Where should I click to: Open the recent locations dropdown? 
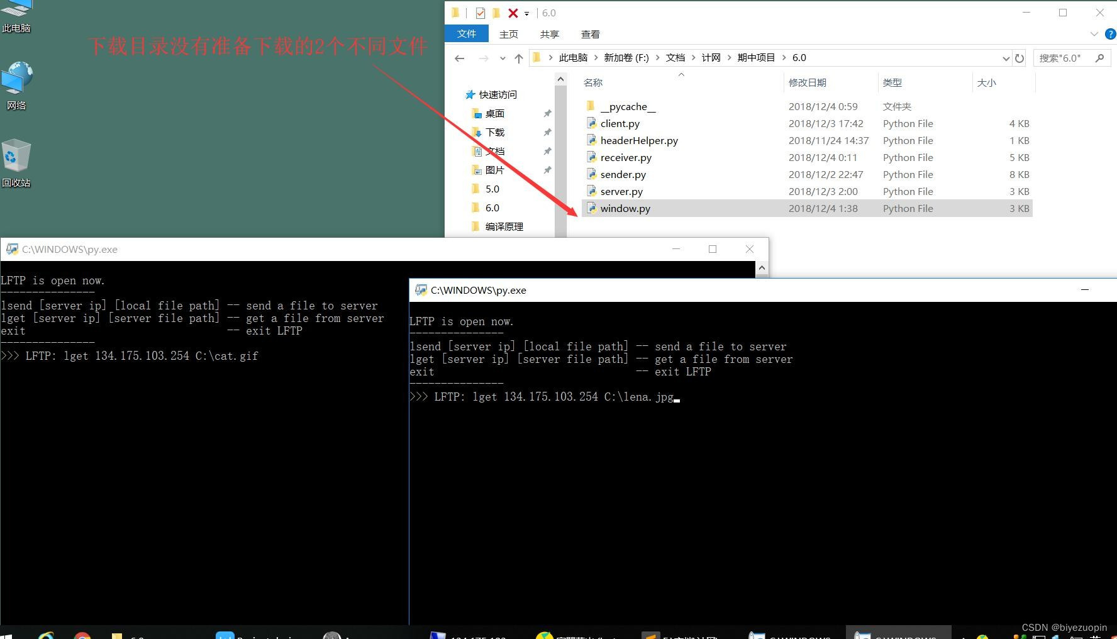click(x=503, y=58)
